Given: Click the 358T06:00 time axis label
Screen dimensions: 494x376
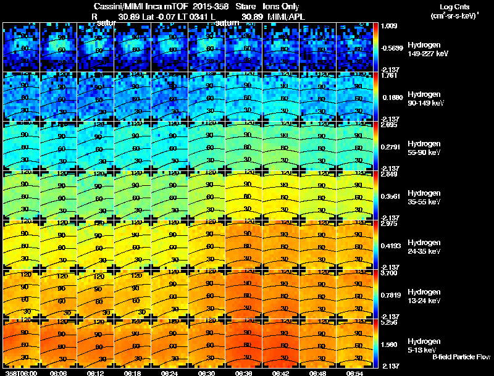Looking at the screenshot, I should pos(21,373).
